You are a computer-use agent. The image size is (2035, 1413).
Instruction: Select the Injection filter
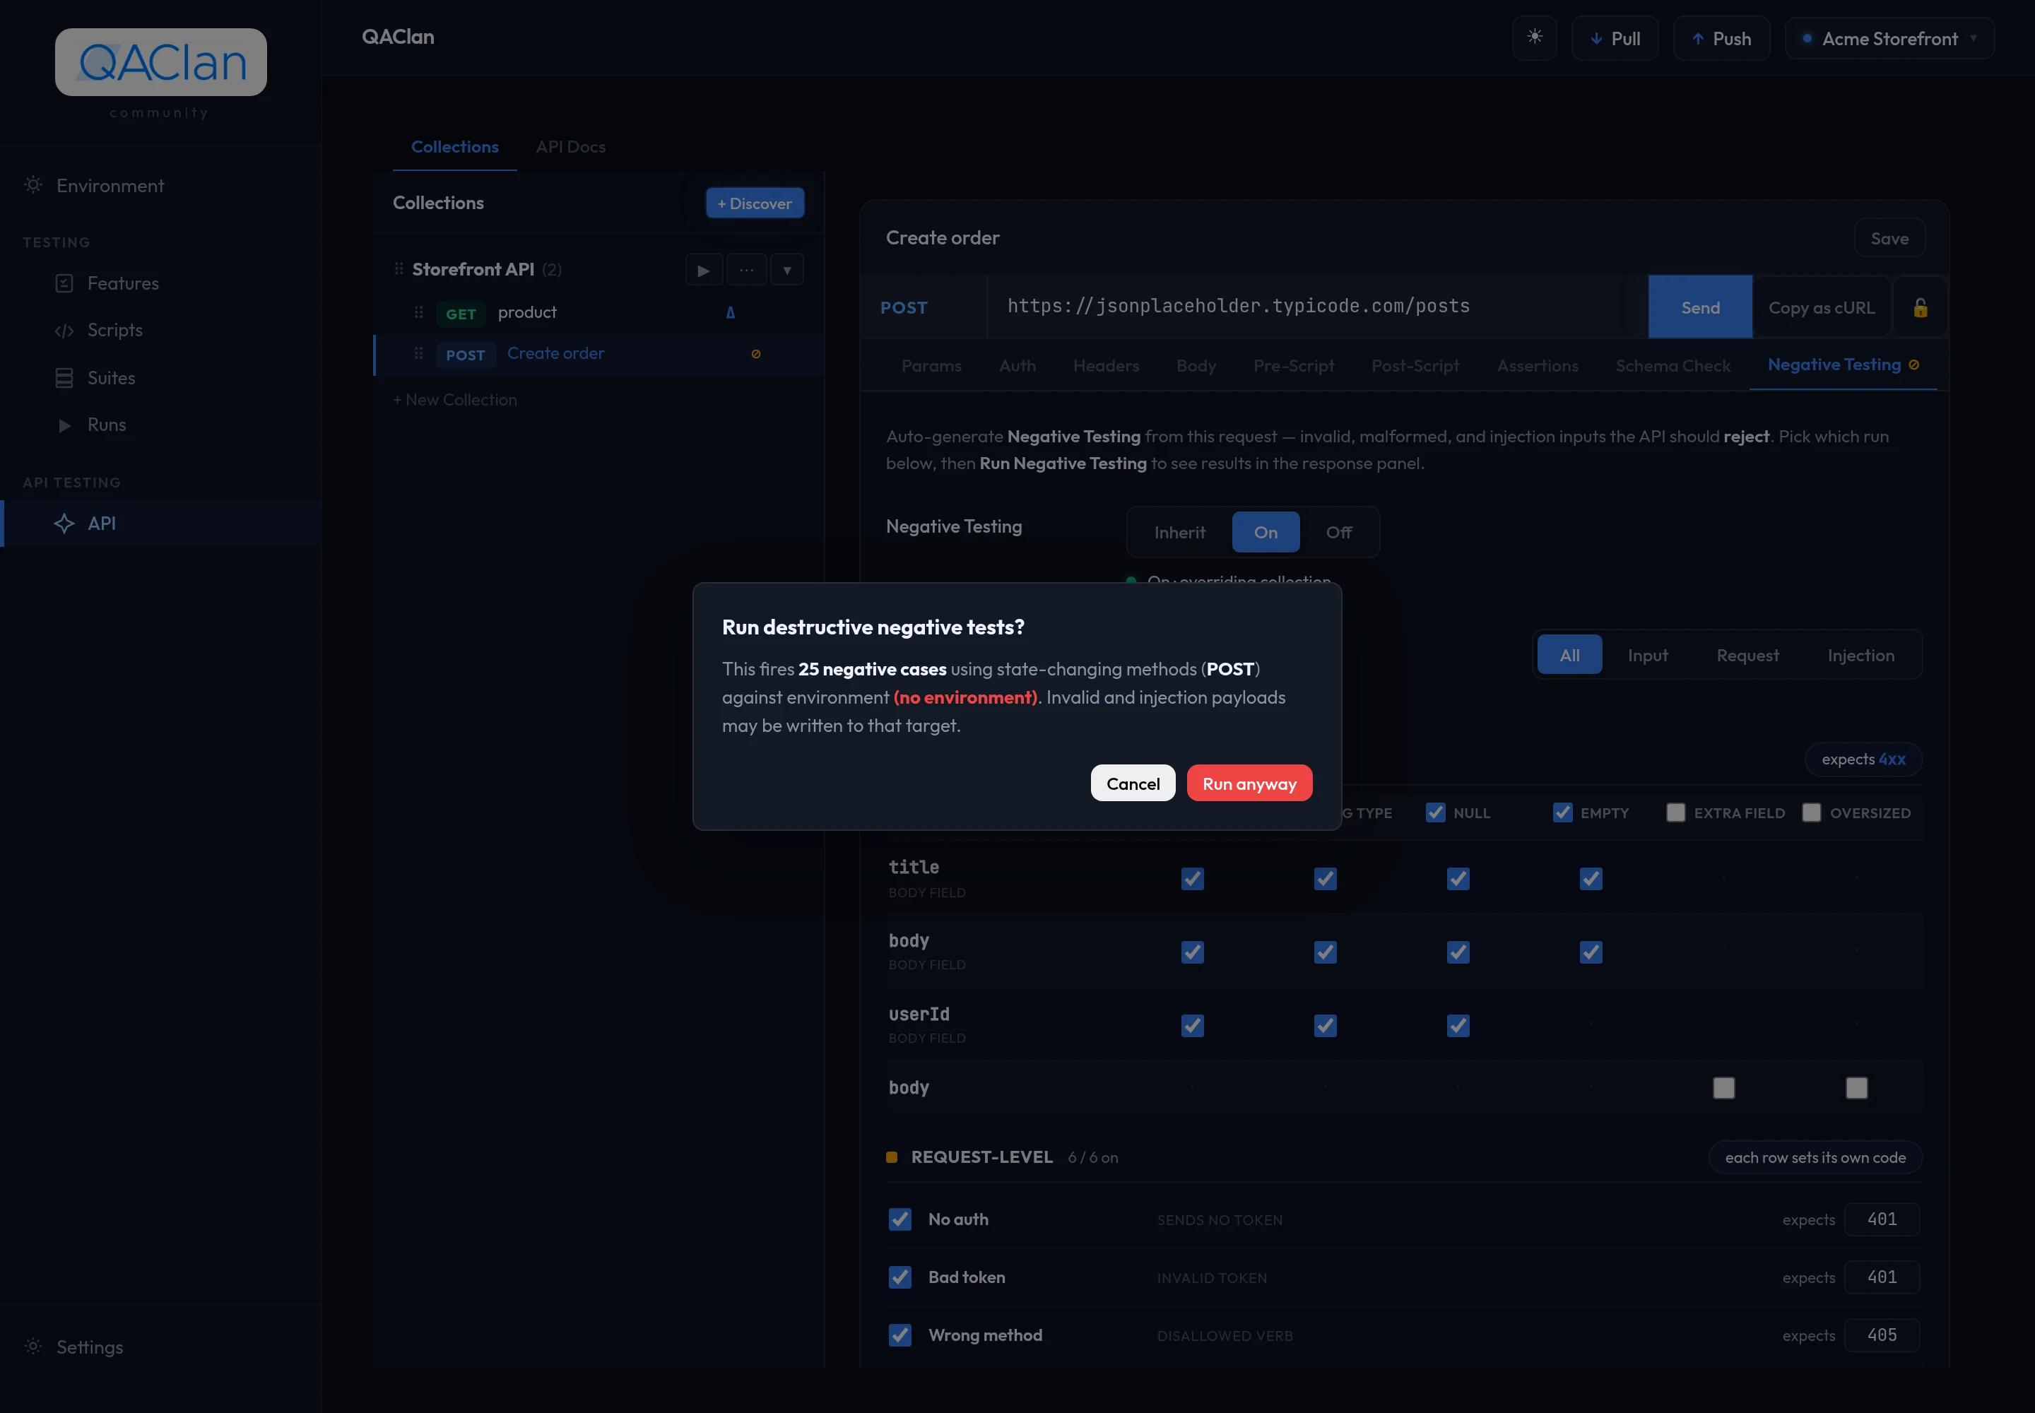(x=1860, y=655)
